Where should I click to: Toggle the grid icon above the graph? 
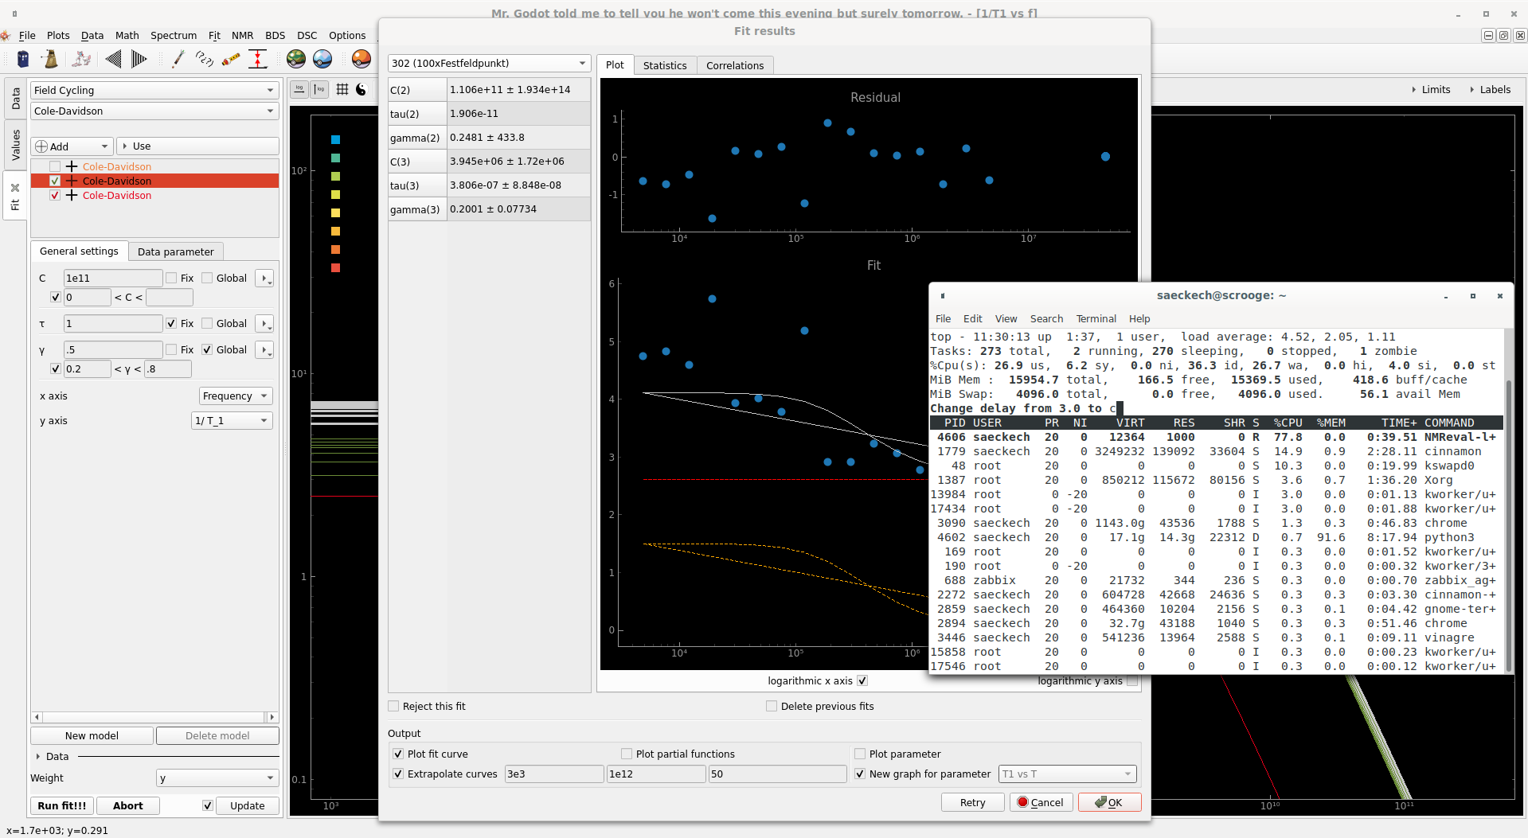[342, 89]
